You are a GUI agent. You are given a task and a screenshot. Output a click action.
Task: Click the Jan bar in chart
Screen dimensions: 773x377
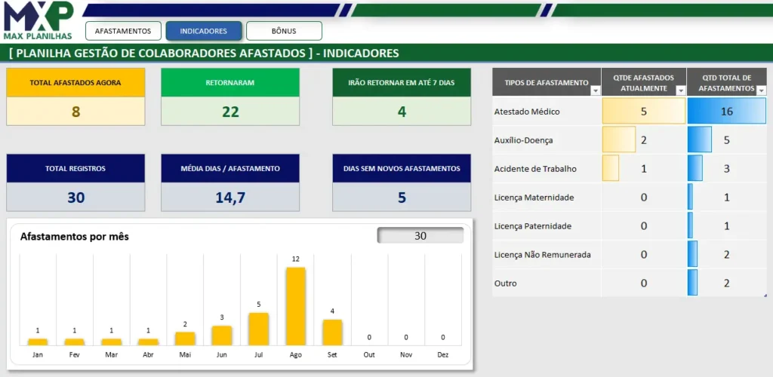[x=38, y=342]
